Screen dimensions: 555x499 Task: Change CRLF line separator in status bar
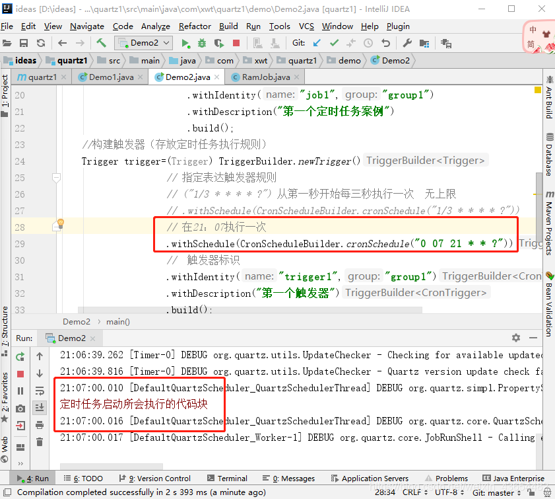[x=415, y=492]
